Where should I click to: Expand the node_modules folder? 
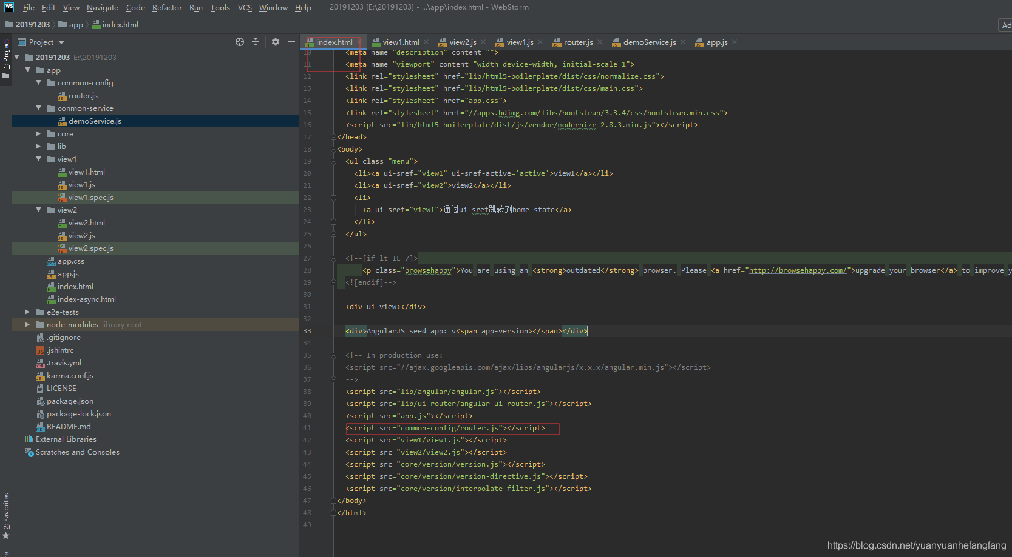pyautogui.click(x=27, y=325)
